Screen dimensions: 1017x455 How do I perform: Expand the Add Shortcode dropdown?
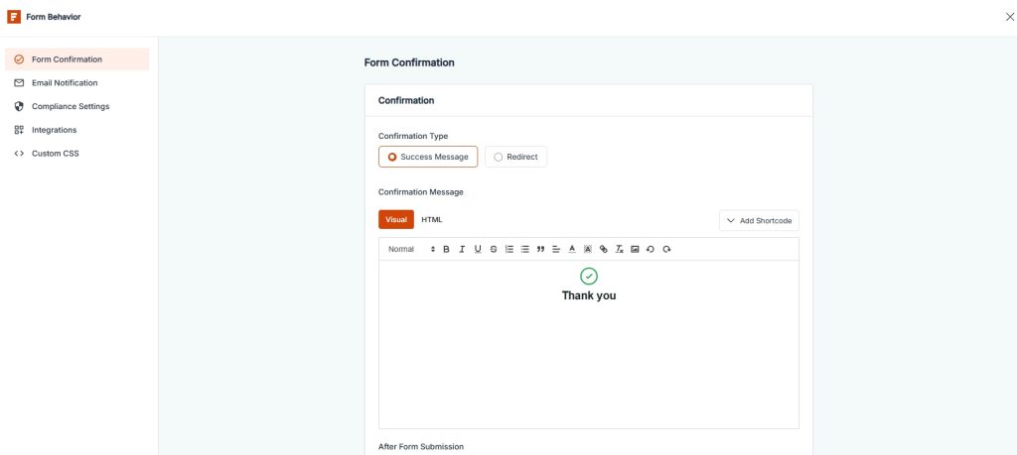tap(759, 221)
